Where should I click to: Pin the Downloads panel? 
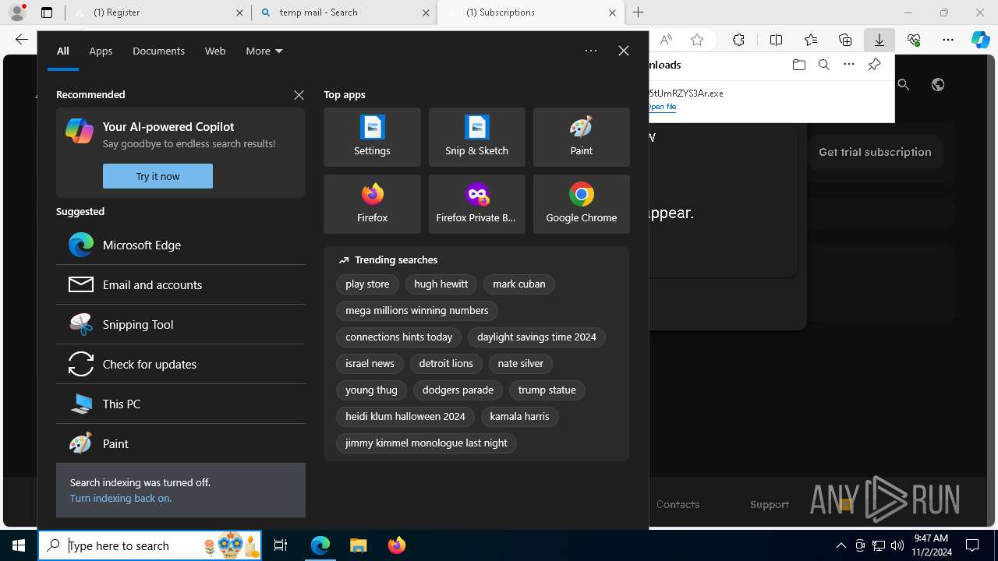pyautogui.click(x=874, y=65)
